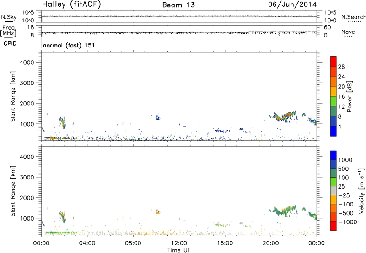Viewport: 366px width, 253px height.
Task: Click the 20:00–22:00 echo band in Velocity panel
Action: pos(283,211)
